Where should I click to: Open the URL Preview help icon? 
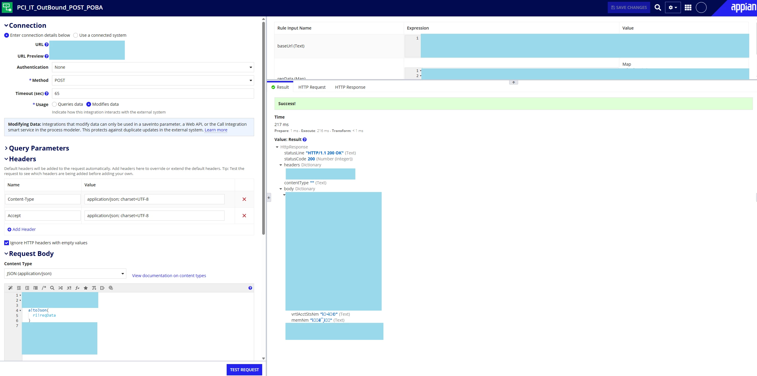(47, 56)
